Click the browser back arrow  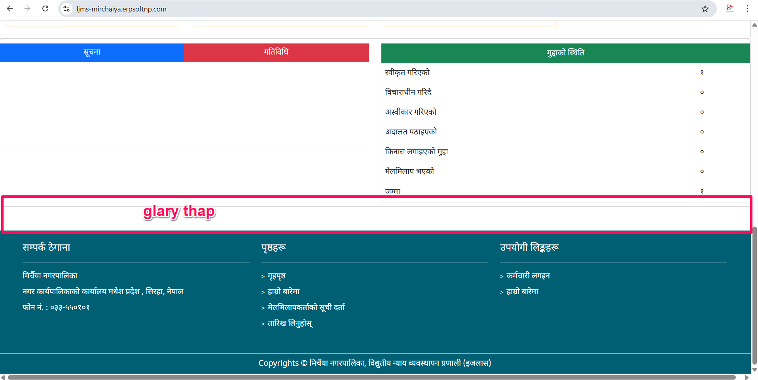pos(10,9)
